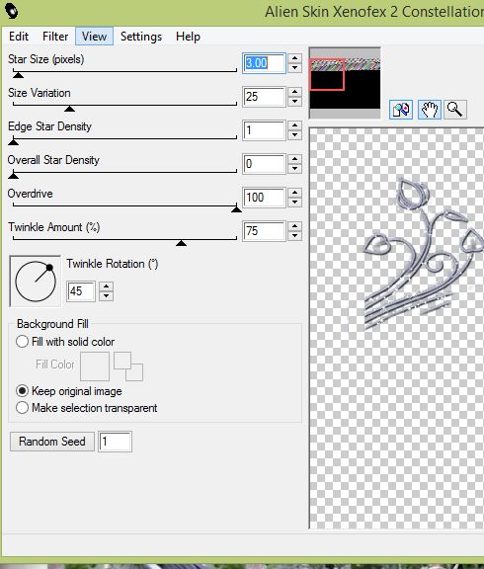Open the Help menu
Screen dimensions: 484x569
click(188, 37)
